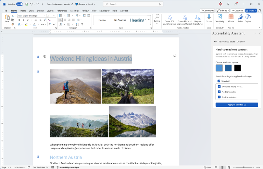Uncheck the Select All checkbox
Image resolution: width=263 pixels, height=169 pixels.
[219, 81]
